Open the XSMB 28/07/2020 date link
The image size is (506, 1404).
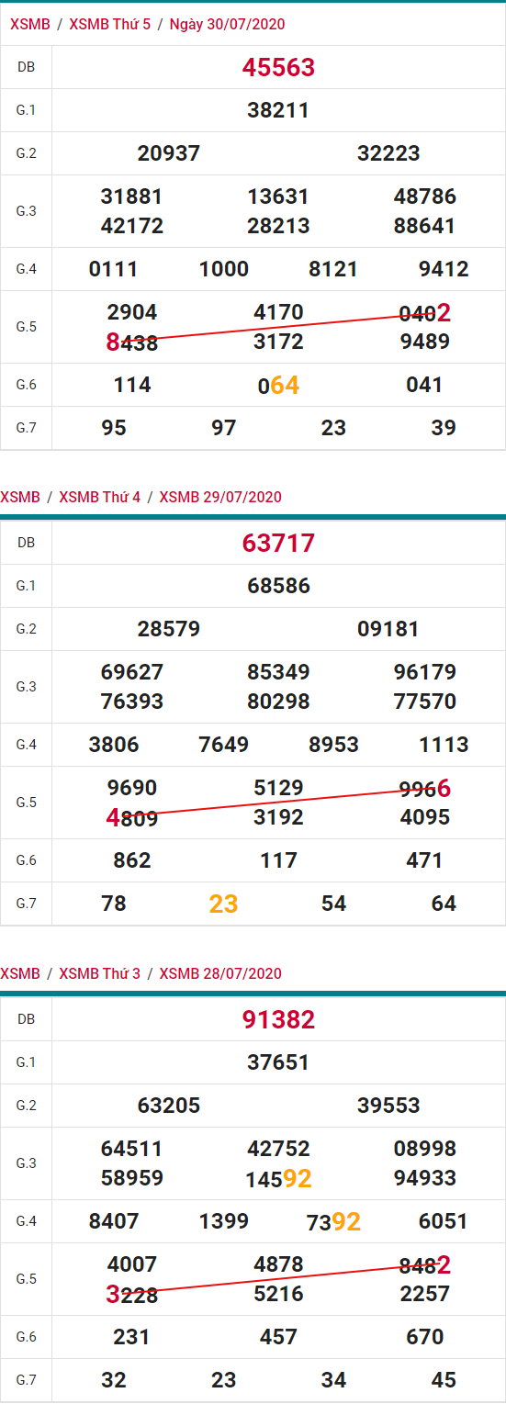(220, 973)
